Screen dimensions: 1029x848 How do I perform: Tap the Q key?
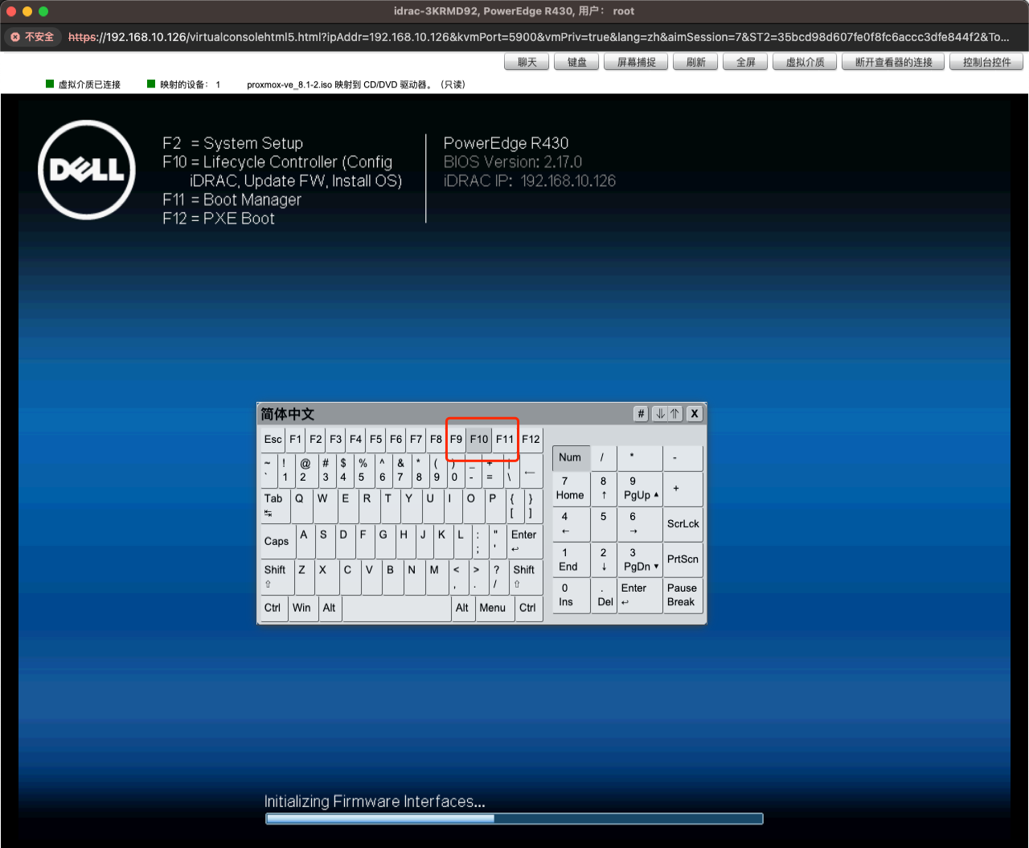[x=301, y=506]
